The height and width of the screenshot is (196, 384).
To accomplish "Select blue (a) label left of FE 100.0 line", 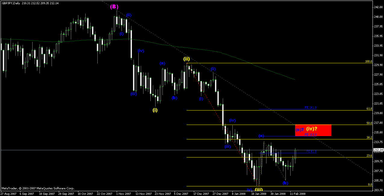I will [x=261, y=136].
